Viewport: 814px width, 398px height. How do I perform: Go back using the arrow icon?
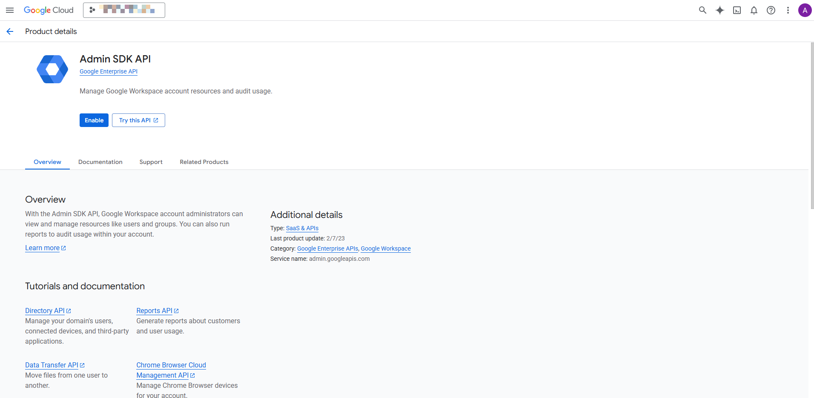10,31
